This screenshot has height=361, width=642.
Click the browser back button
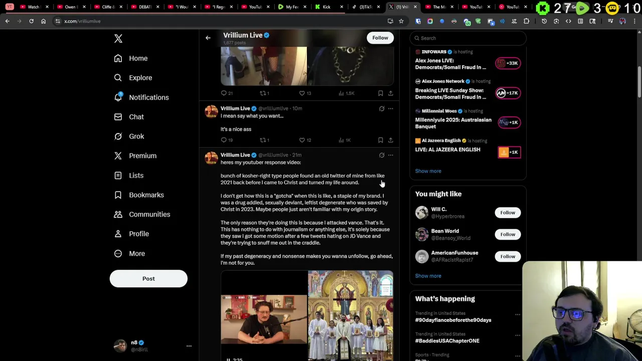click(x=7, y=21)
